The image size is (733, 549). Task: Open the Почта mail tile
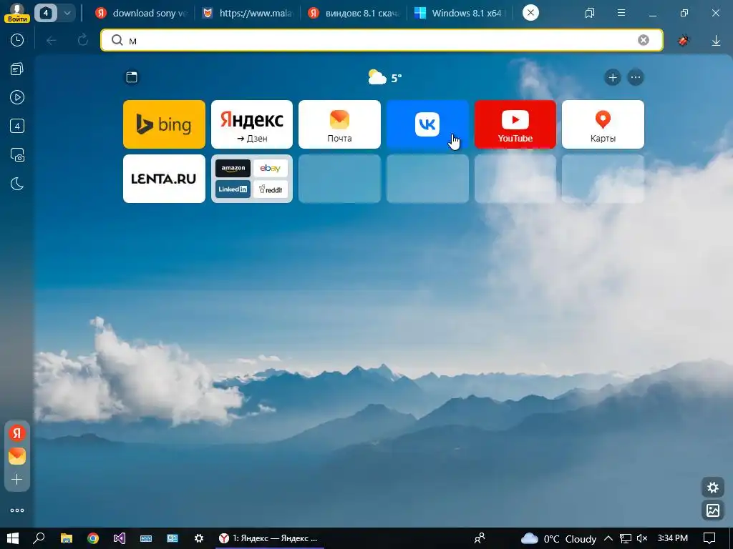click(339, 124)
